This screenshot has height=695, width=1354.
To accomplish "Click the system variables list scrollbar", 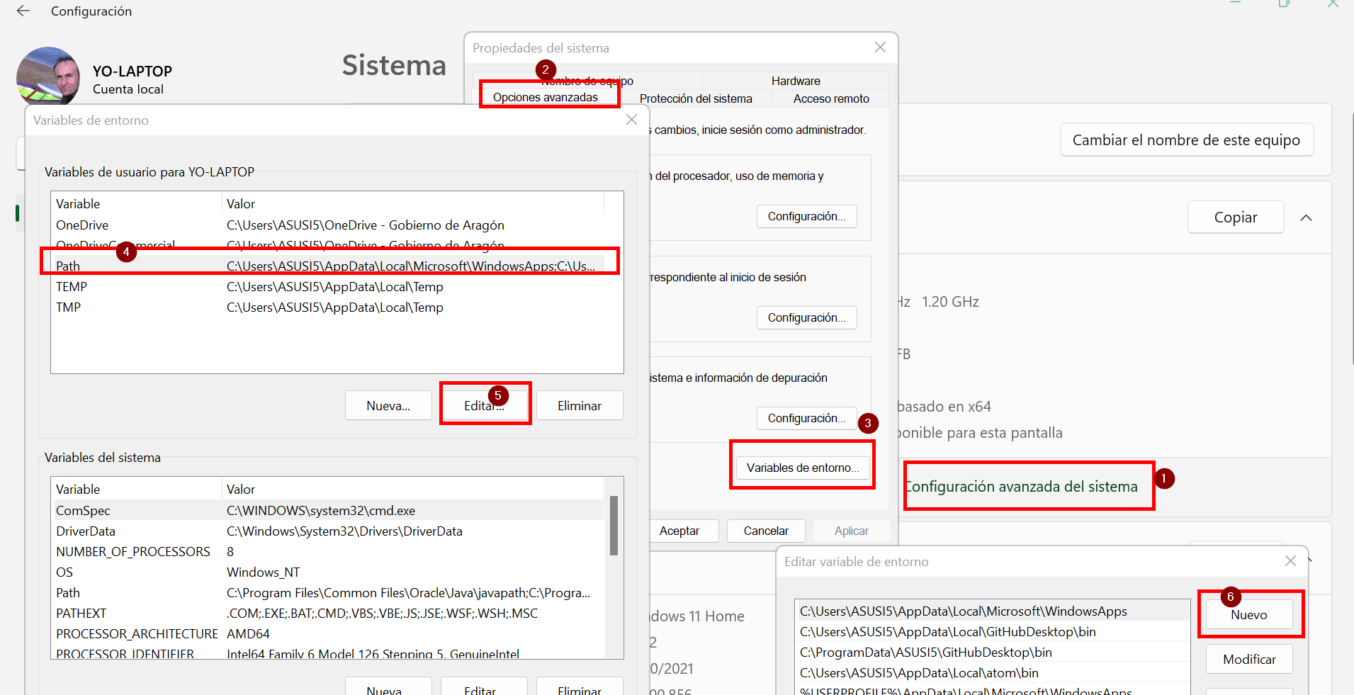I will [x=614, y=525].
